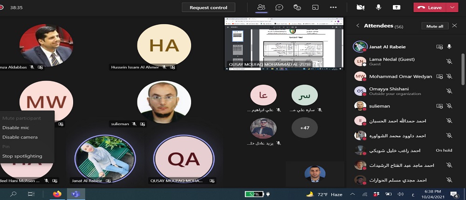Click the show participants icon
Screen dimensions: 466x200
pyautogui.click(x=261, y=7)
